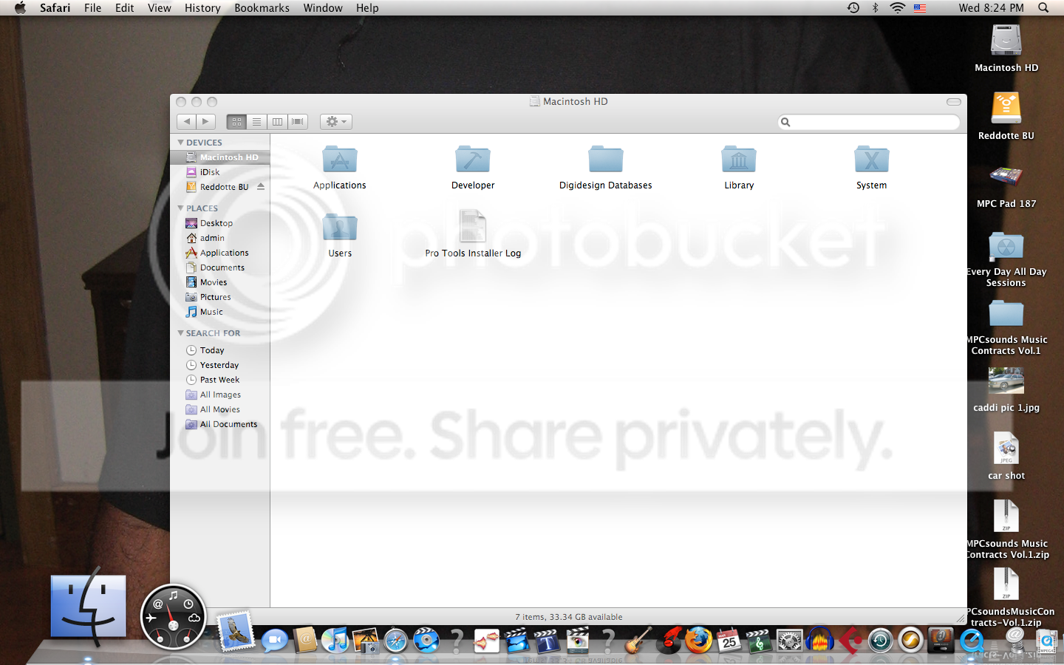Open System Preferences gears in the Dock
The image size is (1064, 665).
pos(790,641)
